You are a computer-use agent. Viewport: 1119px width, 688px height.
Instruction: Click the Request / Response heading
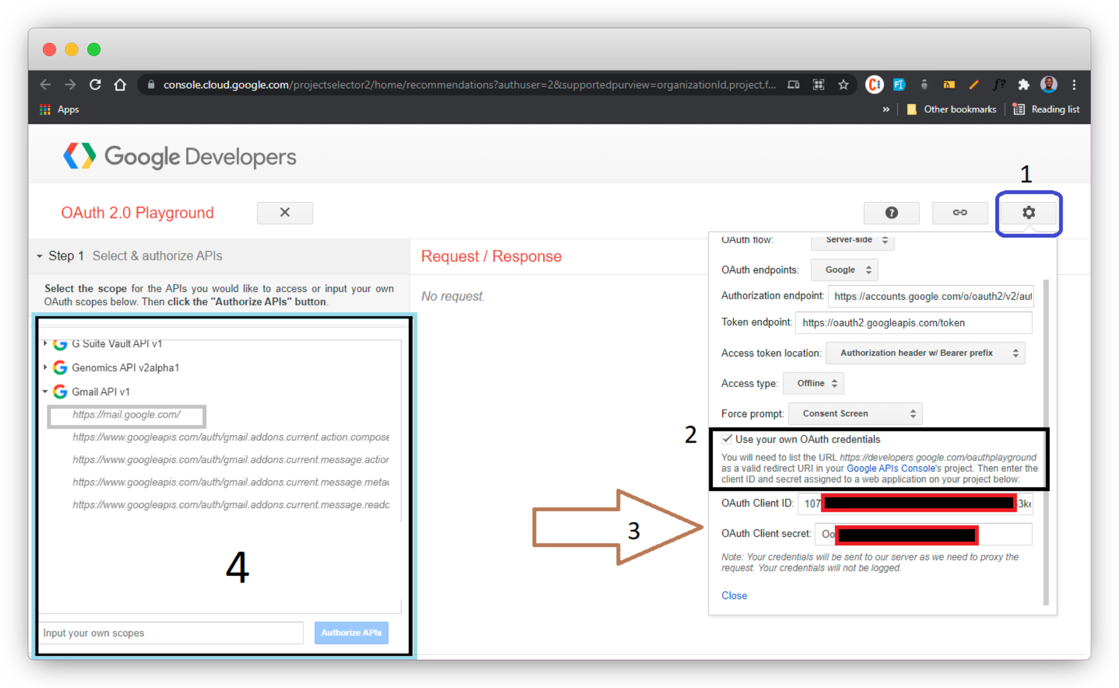(491, 257)
